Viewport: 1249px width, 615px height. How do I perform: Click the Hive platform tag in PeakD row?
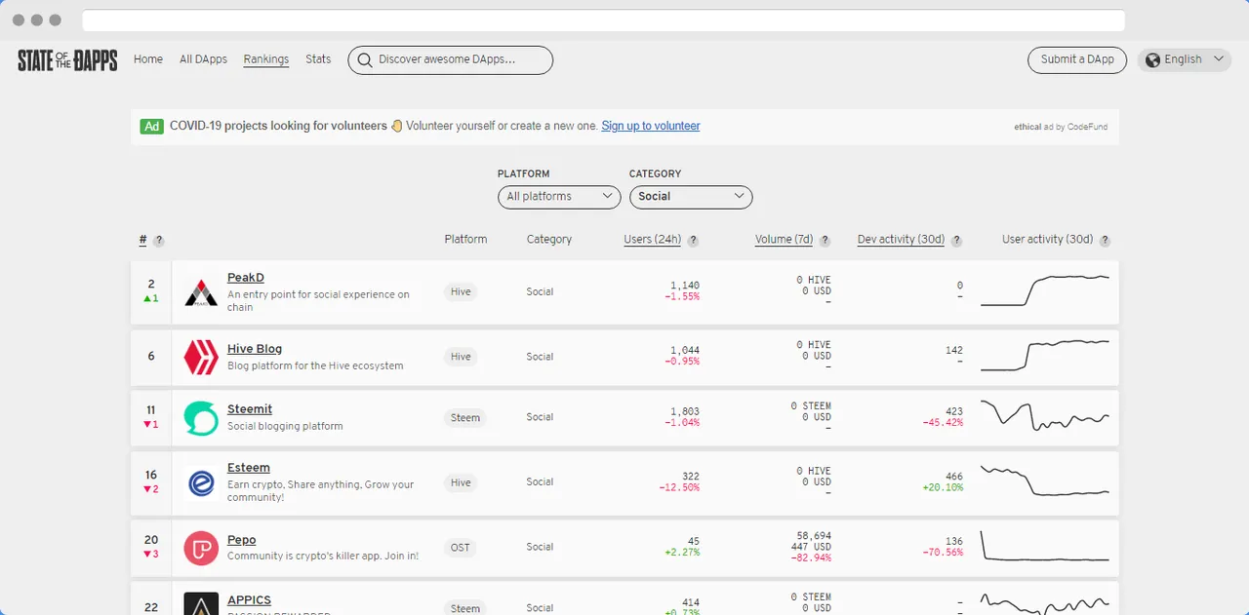pyautogui.click(x=461, y=292)
